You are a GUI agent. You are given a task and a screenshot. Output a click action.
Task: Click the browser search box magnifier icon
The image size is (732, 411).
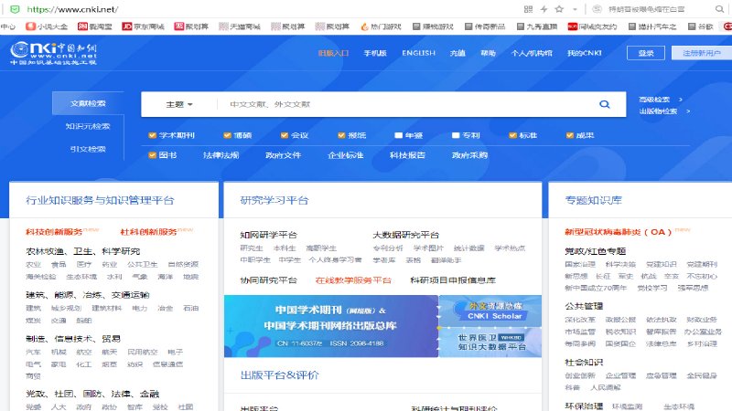pyautogui.click(x=719, y=9)
